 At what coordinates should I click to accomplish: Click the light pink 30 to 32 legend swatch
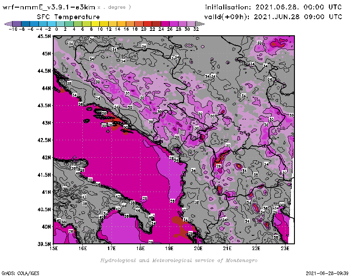(x=192, y=24)
